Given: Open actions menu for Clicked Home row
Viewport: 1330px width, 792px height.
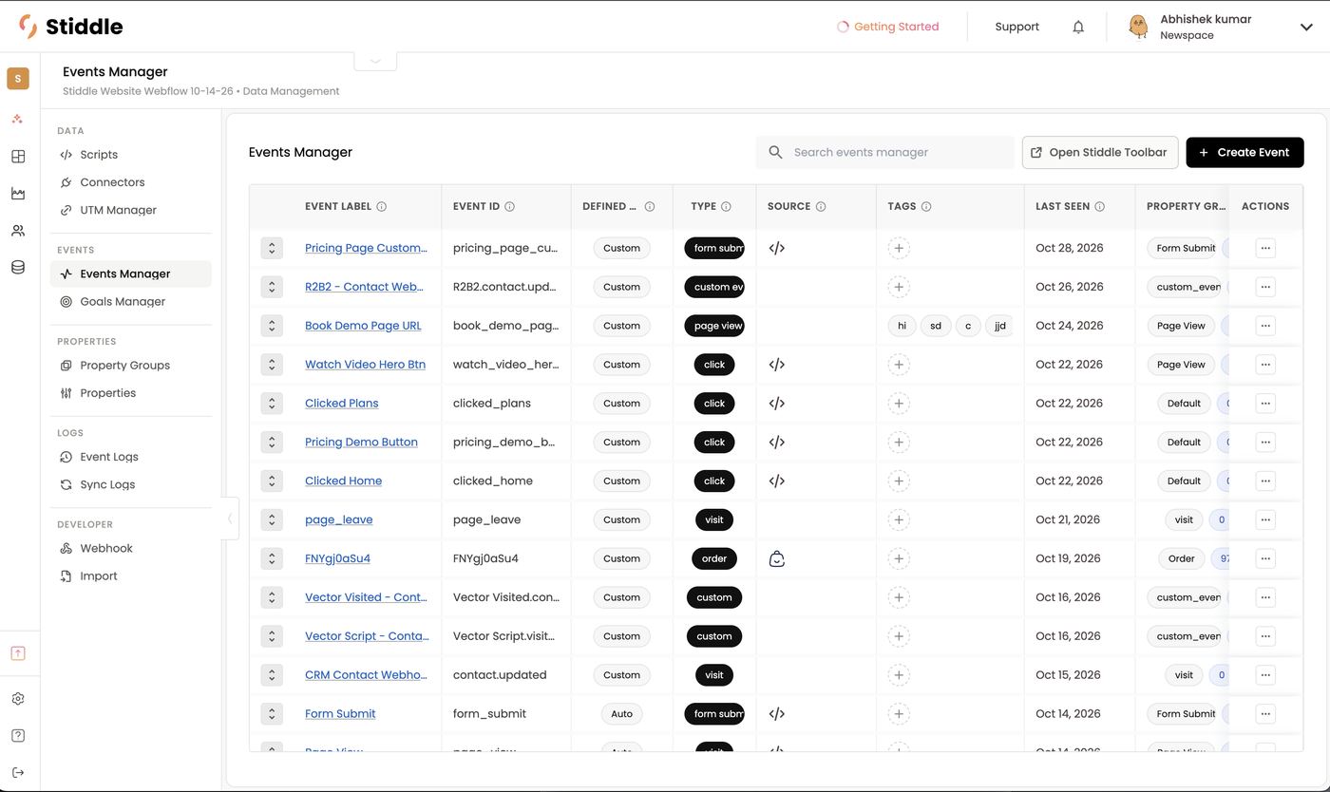Looking at the screenshot, I should 1265,481.
